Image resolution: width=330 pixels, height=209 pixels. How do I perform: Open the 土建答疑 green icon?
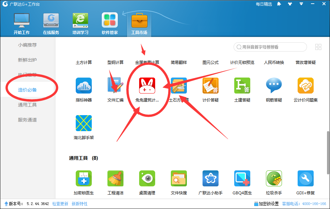pyautogui.click(x=242, y=86)
